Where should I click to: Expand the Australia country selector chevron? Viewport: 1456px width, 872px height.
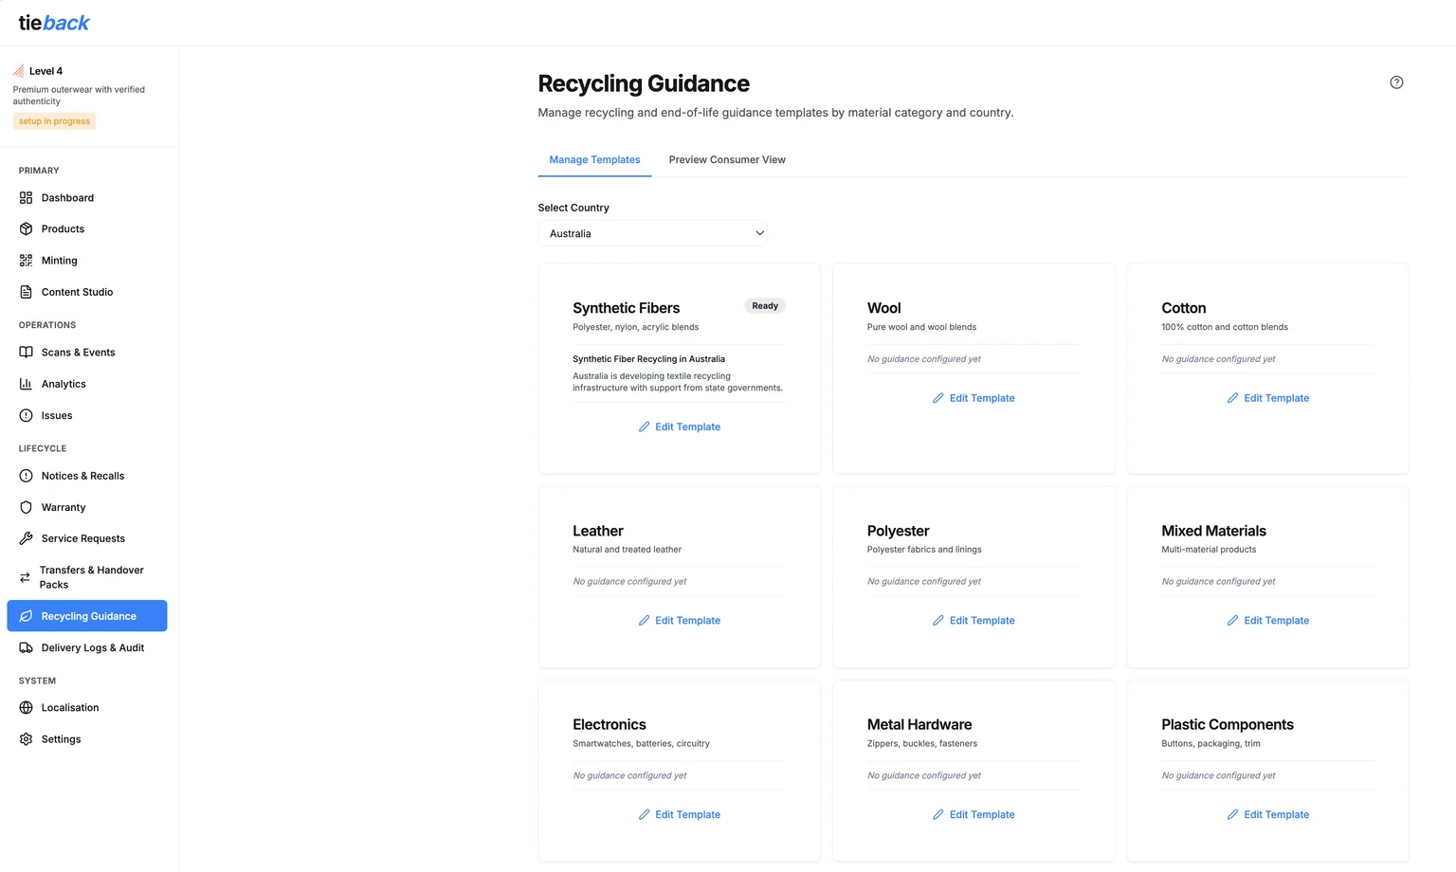pyautogui.click(x=758, y=232)
